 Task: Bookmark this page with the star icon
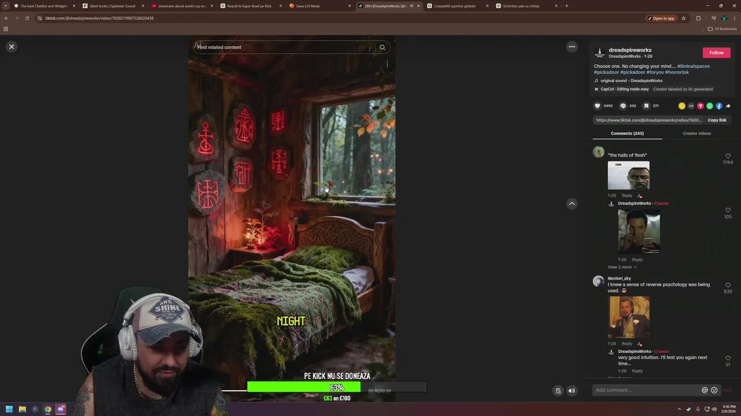click(684, 18)
